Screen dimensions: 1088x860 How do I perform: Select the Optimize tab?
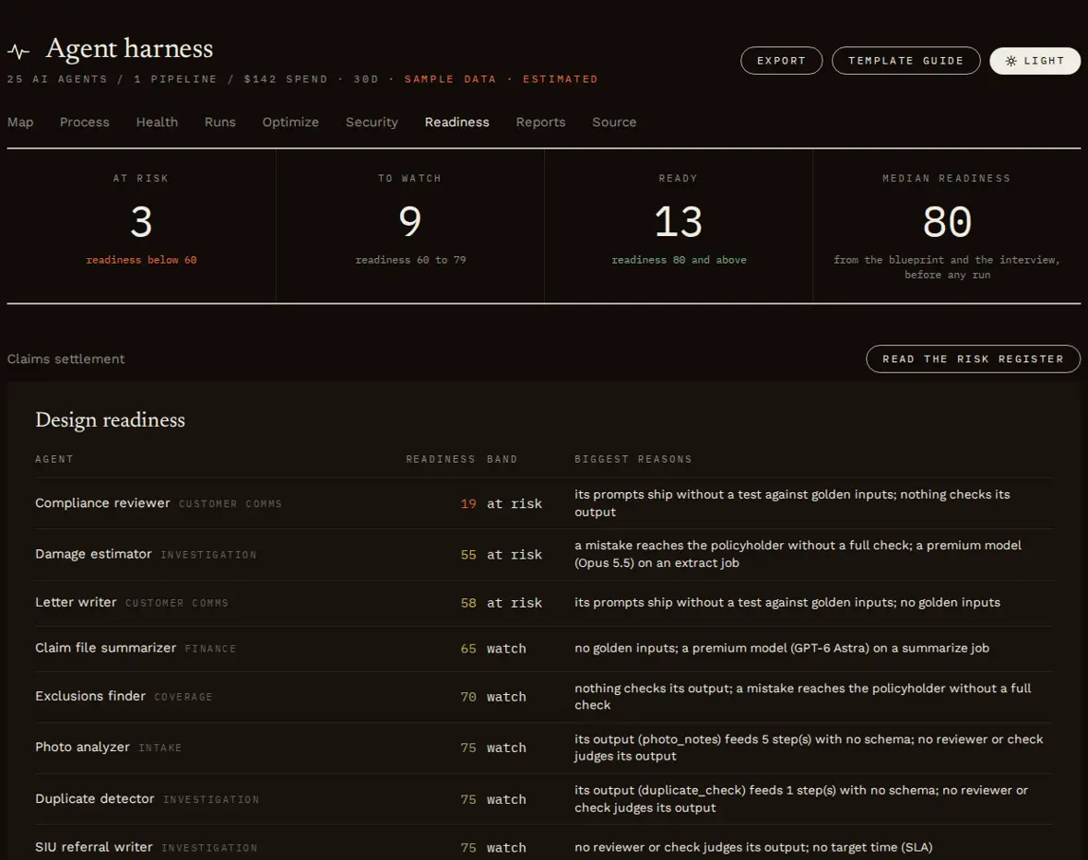point(290,122)
